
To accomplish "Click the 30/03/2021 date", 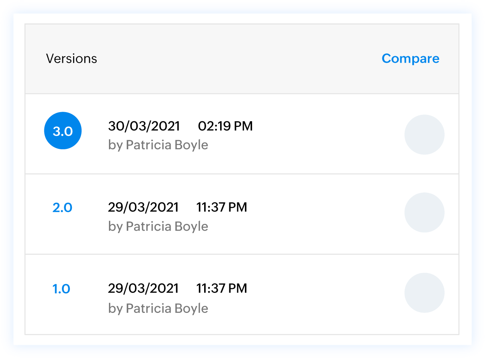I will [144, 126].
